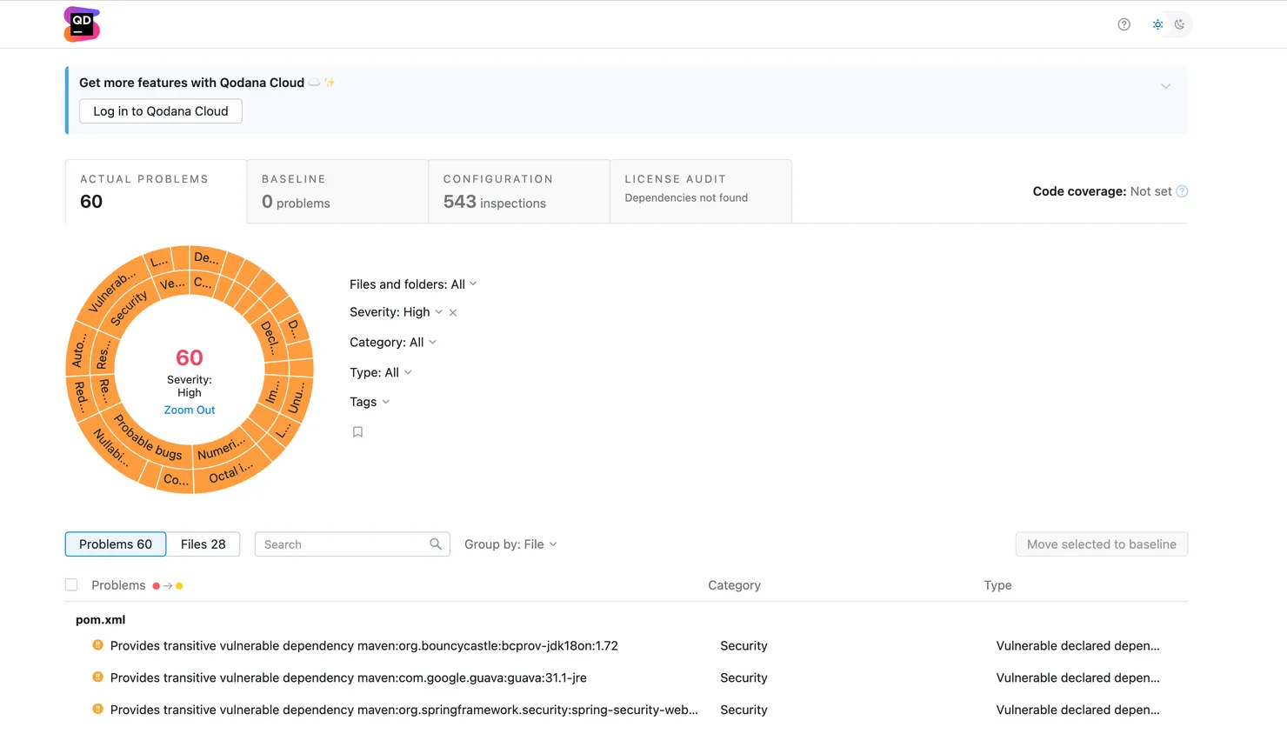Click the Type column header
This screenshot has height=734, width=1287.
coord(997,585)
